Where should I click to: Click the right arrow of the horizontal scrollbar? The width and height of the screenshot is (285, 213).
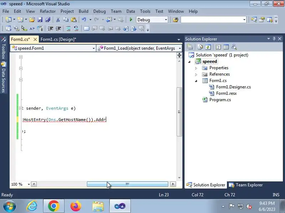[x=173, y=184]
